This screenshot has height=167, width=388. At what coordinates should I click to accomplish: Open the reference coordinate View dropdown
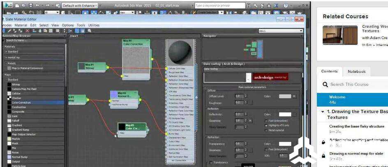pyautogui.click(x=127, y=12)
